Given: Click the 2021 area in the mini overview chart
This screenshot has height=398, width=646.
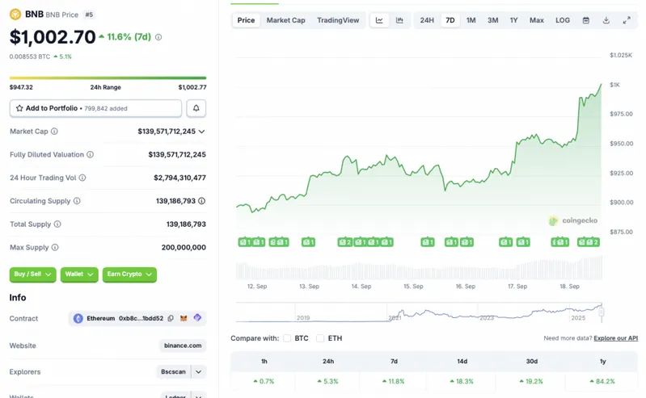Looking at the screenshot, I should click(x=395, y=318).
